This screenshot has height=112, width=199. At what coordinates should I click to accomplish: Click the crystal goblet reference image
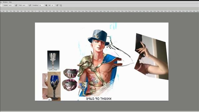coord(53,61)
